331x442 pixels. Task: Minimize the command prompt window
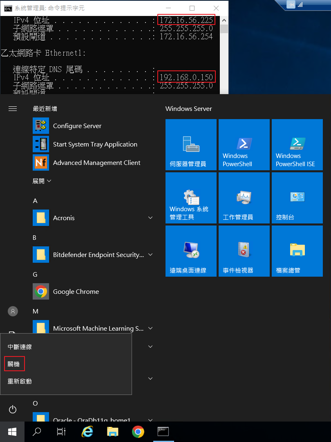tap(168, 8)
